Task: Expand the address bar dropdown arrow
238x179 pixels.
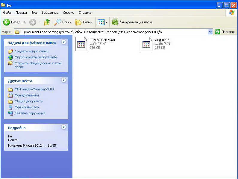Action: (210, 32)
